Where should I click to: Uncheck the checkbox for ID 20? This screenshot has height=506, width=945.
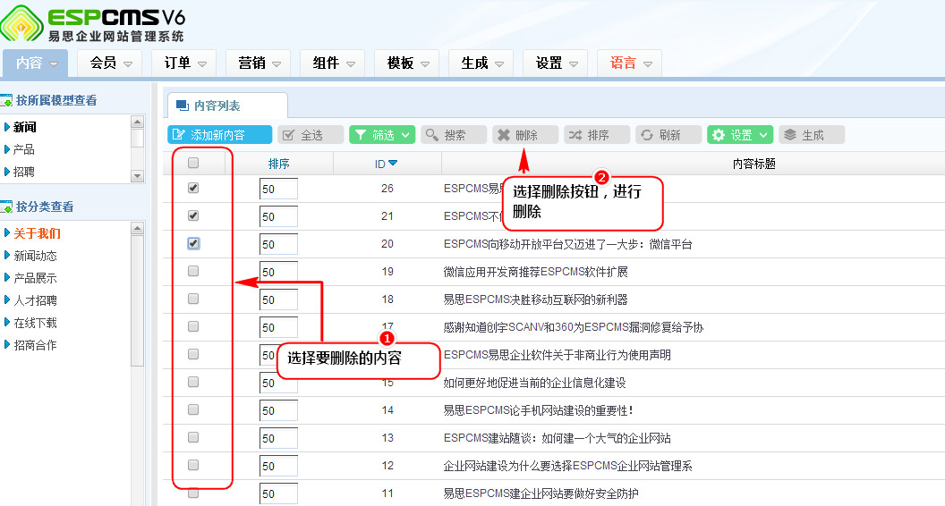tap(193, 243)
